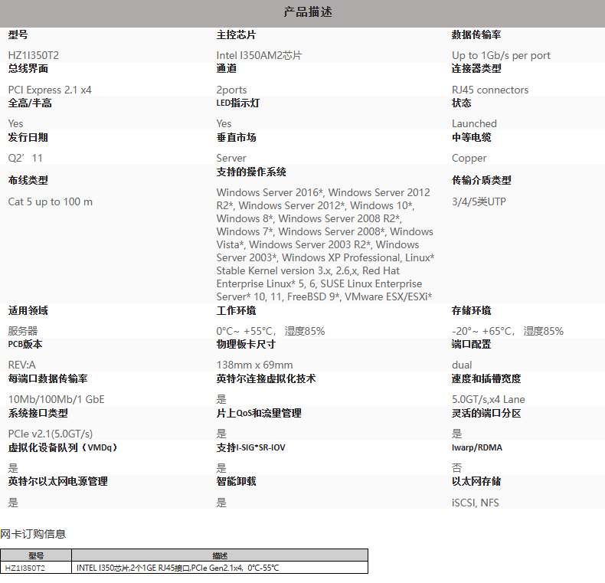
Task: Click the Launched status value
Action: click(474, 123)
